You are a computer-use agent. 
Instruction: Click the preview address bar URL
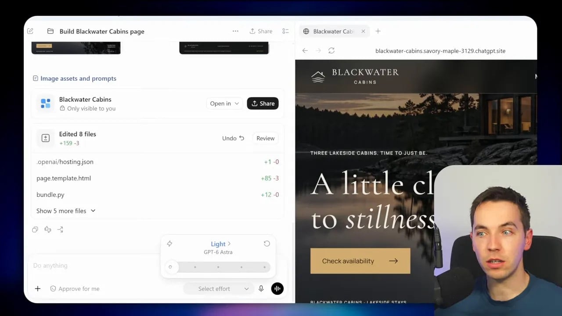coord(440,51)
